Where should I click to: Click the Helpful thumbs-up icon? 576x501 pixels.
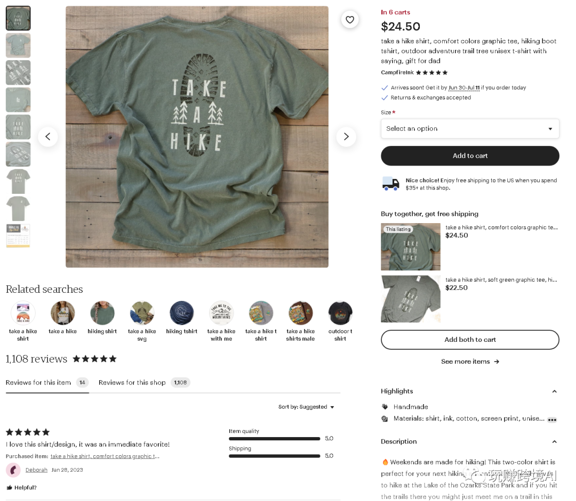(10, 488)
